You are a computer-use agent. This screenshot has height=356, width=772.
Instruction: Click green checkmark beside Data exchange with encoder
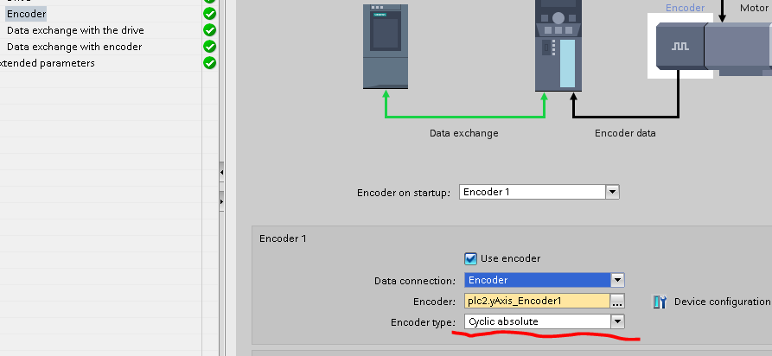click(210, 47)
